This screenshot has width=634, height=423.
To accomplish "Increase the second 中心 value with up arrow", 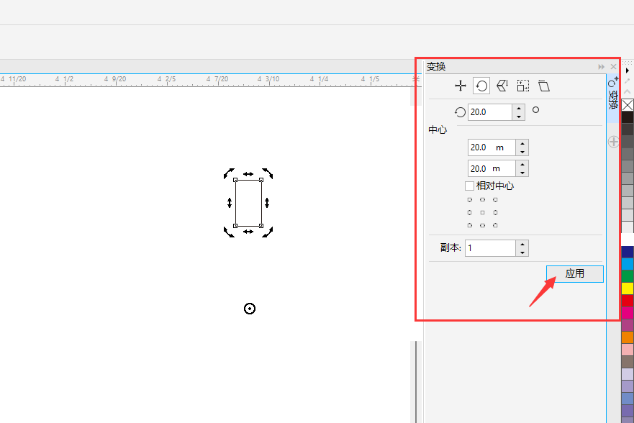I will click(522, 165).
